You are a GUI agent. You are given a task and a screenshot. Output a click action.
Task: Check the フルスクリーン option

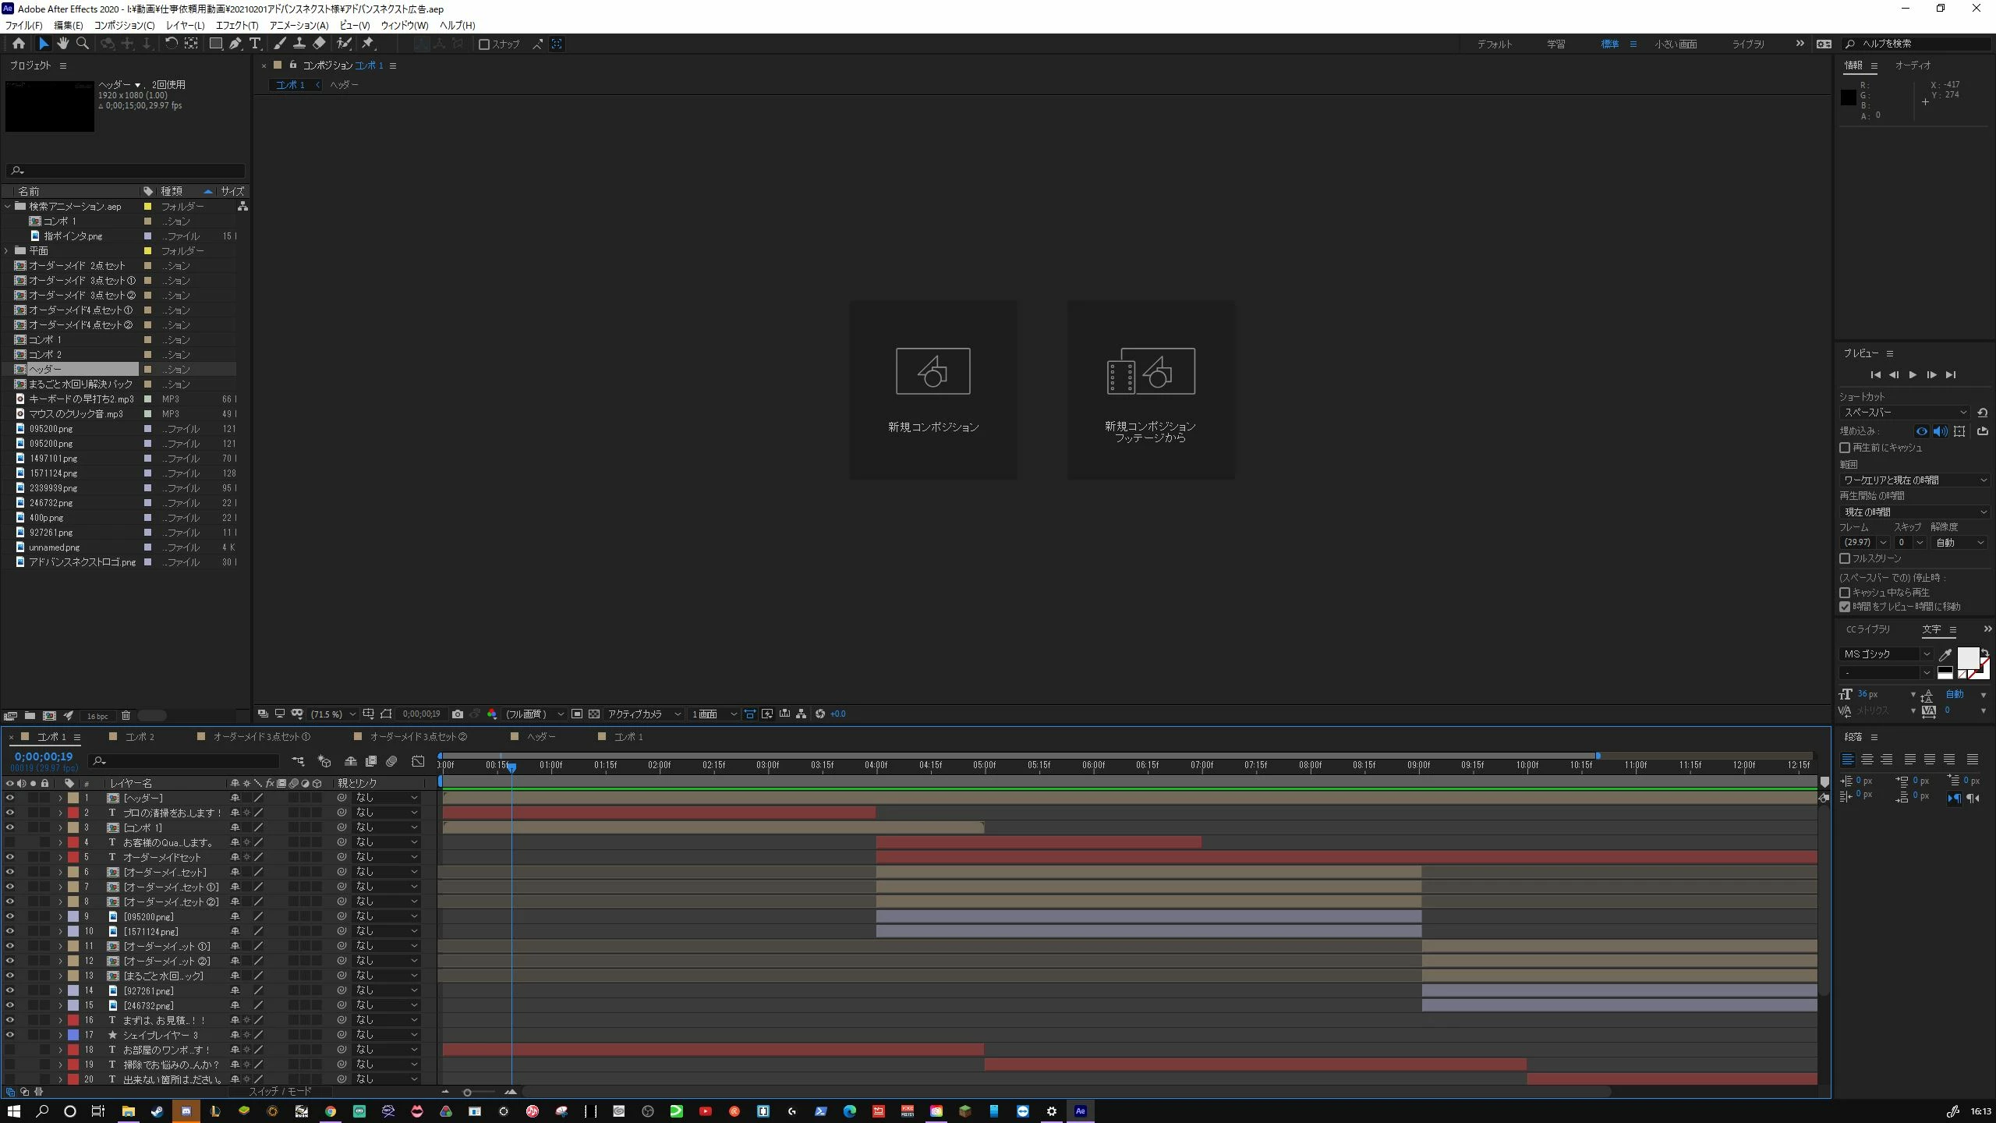[x=1845, y=558]
